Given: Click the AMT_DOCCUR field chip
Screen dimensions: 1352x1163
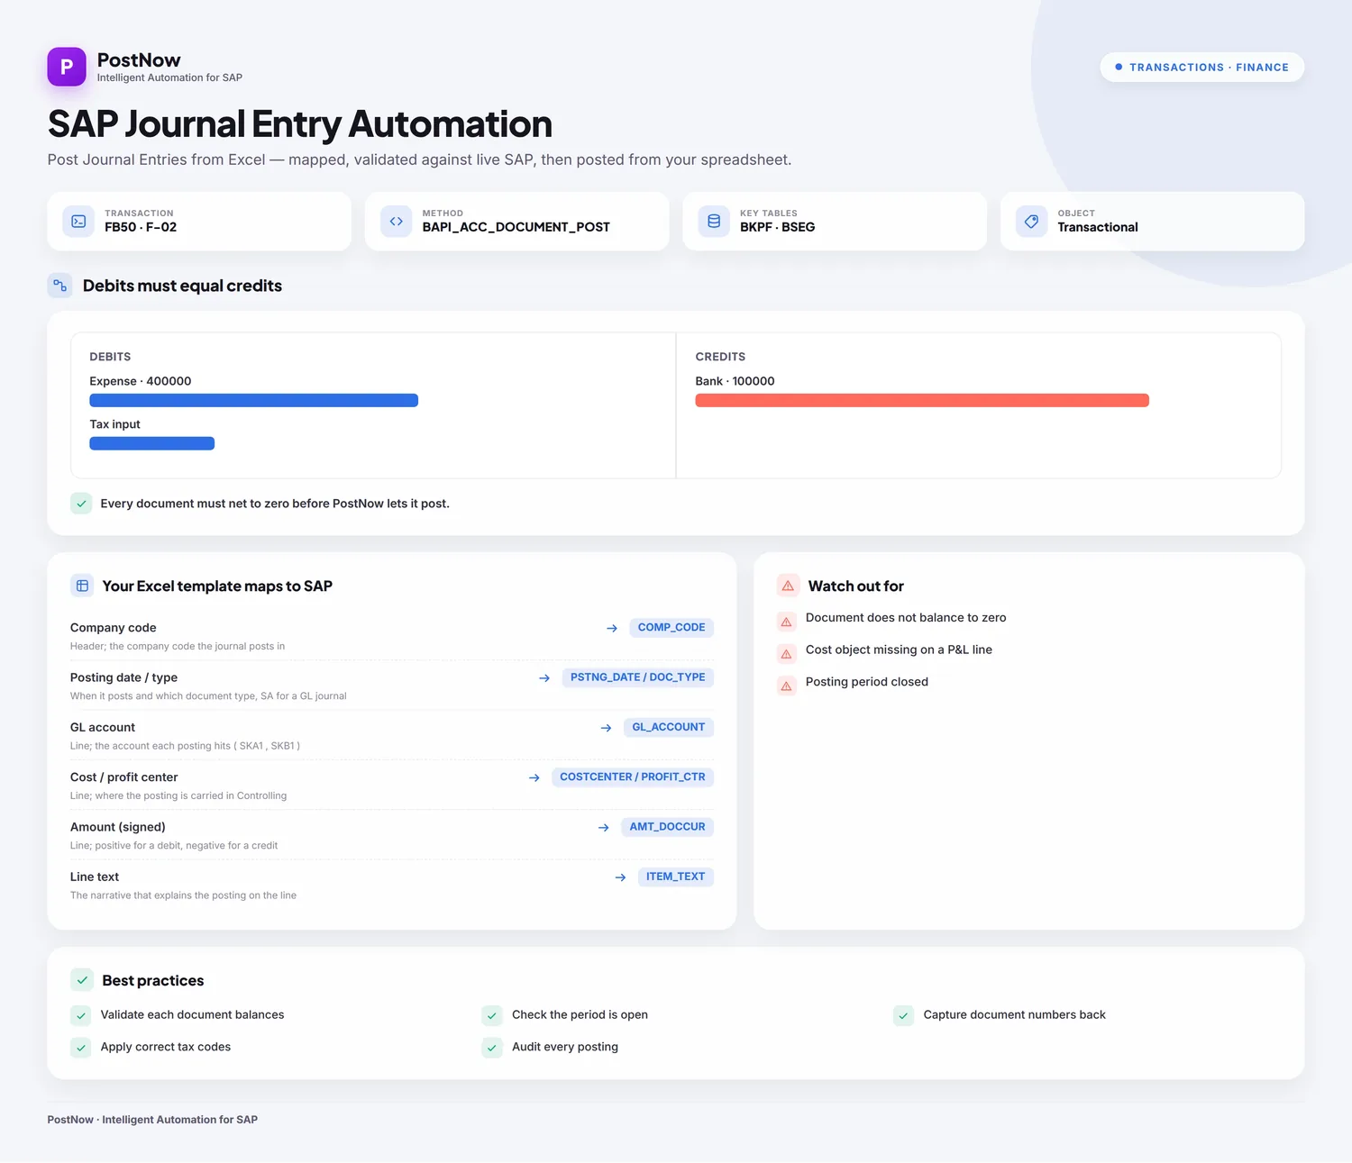Looking at the screenshot, I should (667, 827).
